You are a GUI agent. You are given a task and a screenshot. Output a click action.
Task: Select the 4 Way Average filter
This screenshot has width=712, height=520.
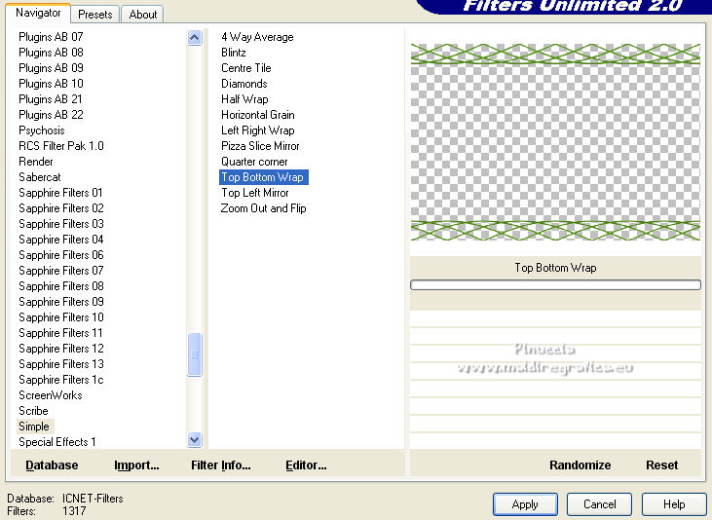point(257,37)
